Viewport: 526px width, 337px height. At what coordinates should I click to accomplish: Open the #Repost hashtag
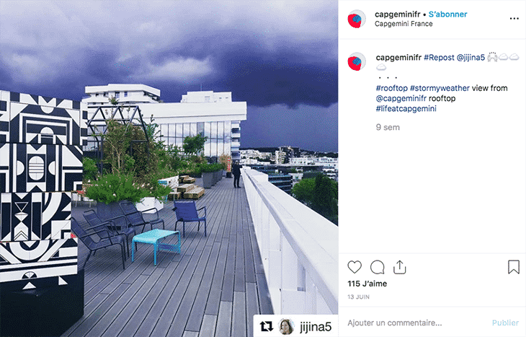[x=439, y=58]
